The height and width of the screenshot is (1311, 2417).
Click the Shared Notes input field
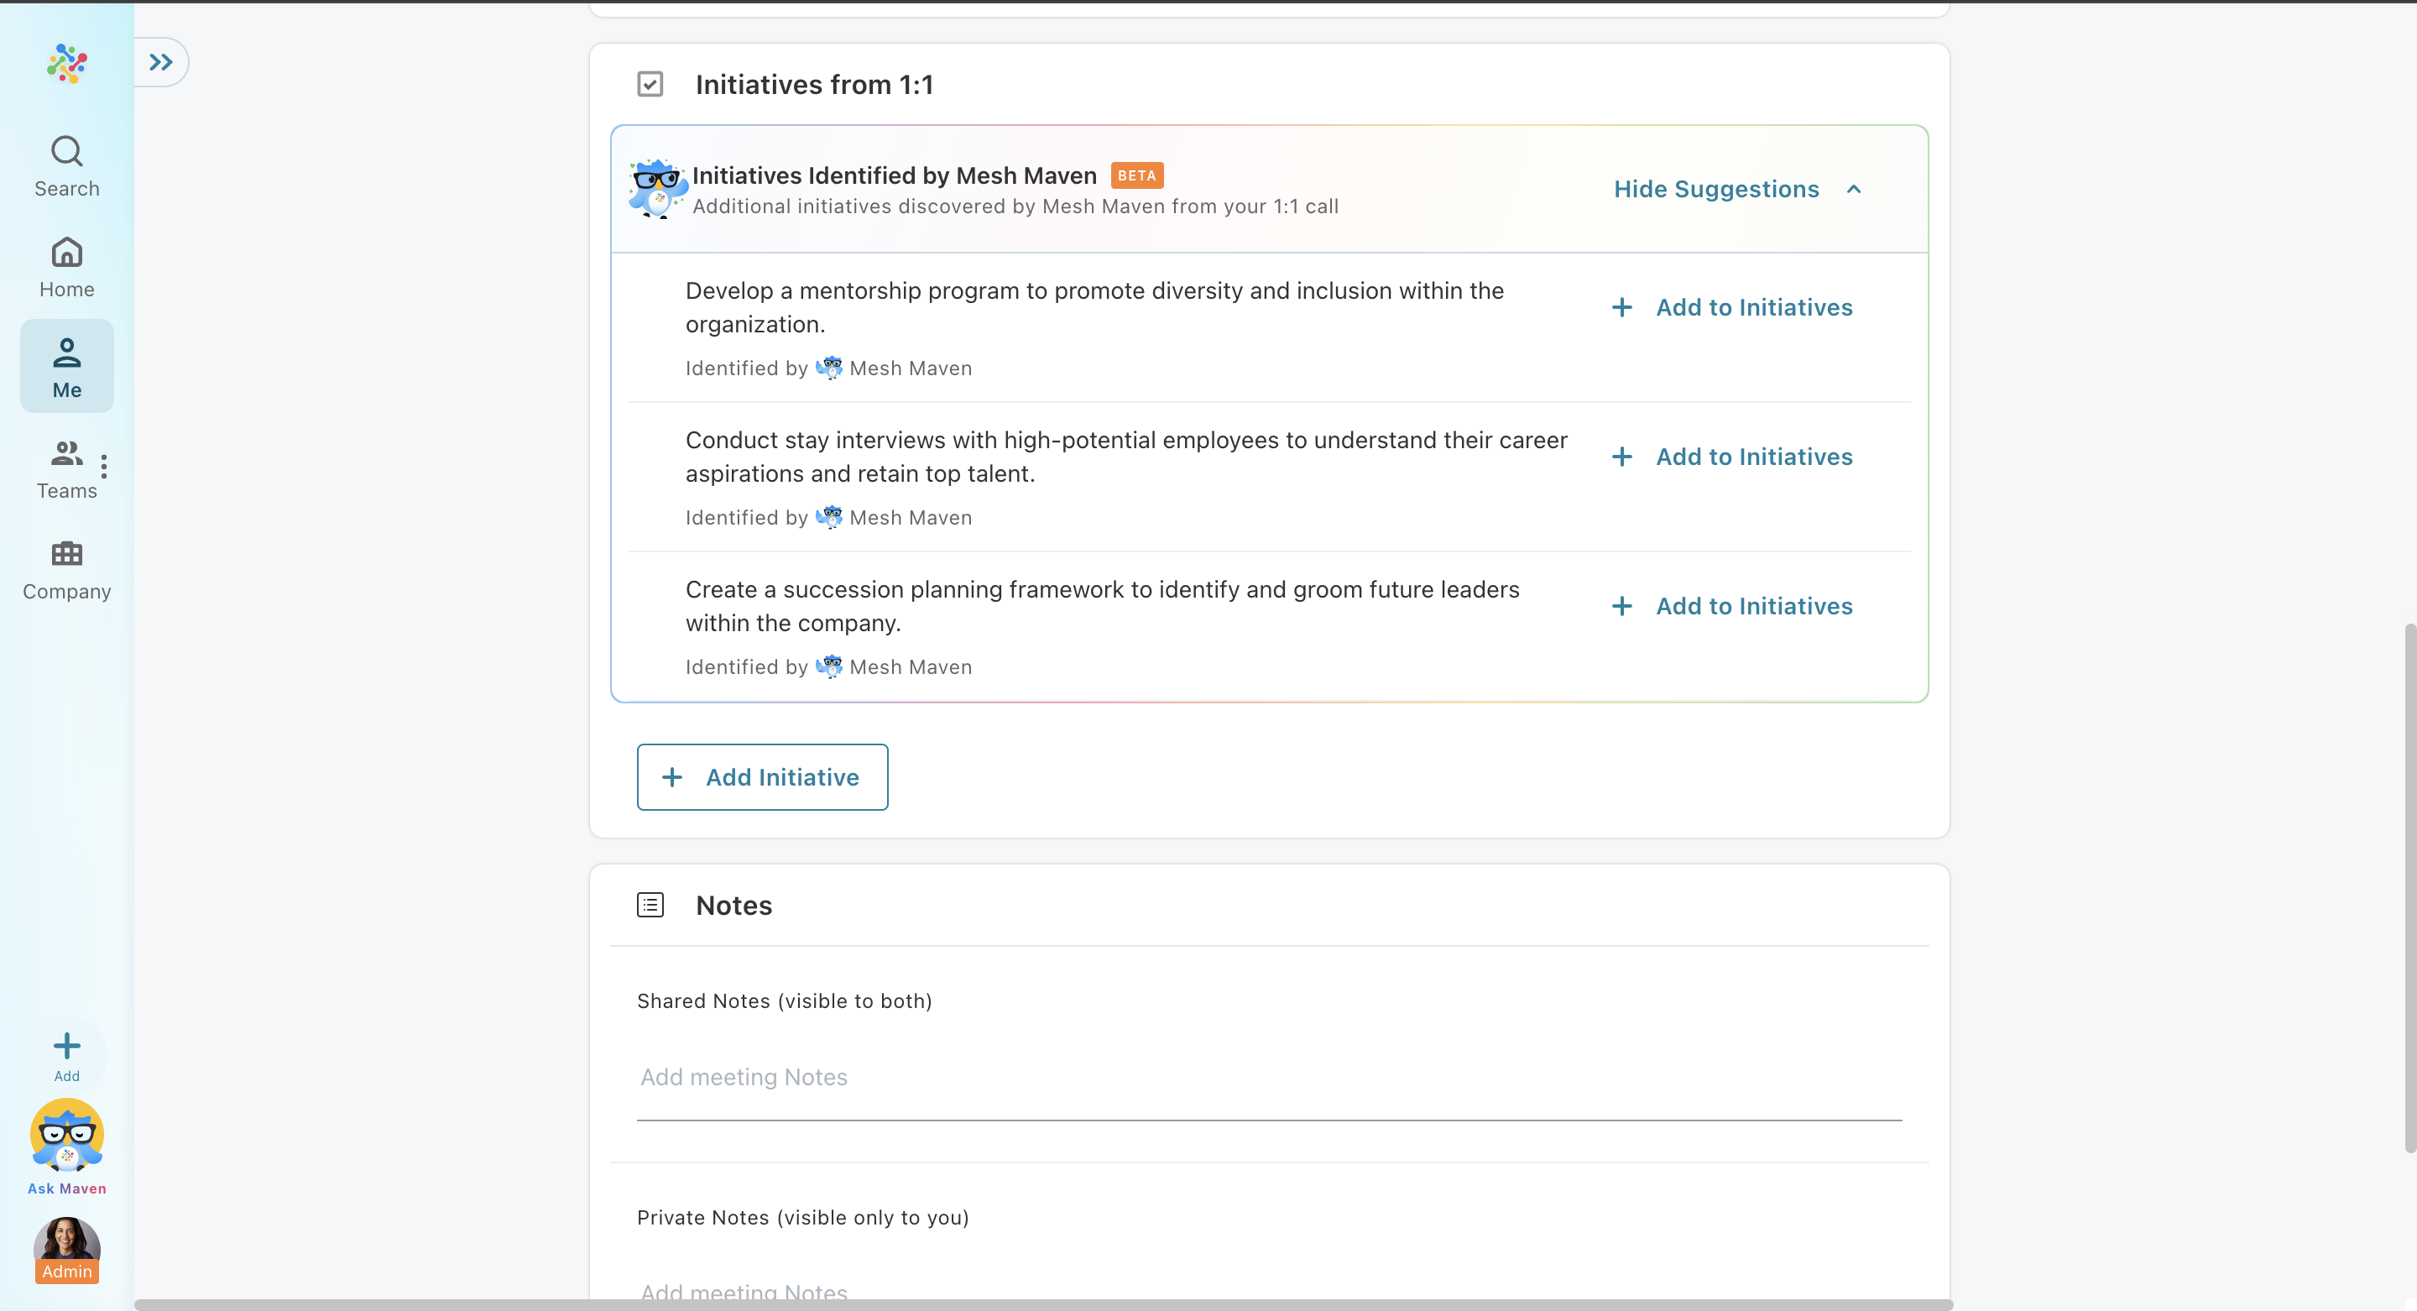[x=1269, y=1078]
